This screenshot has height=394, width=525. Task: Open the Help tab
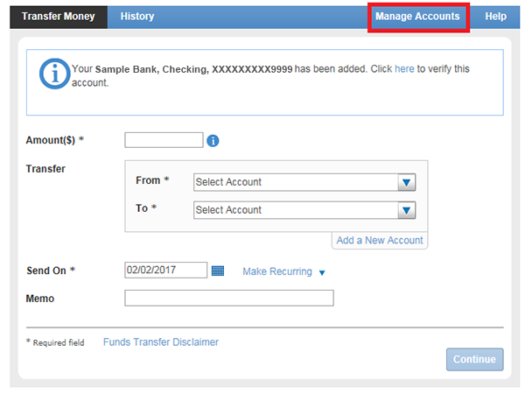pos(495,17)
